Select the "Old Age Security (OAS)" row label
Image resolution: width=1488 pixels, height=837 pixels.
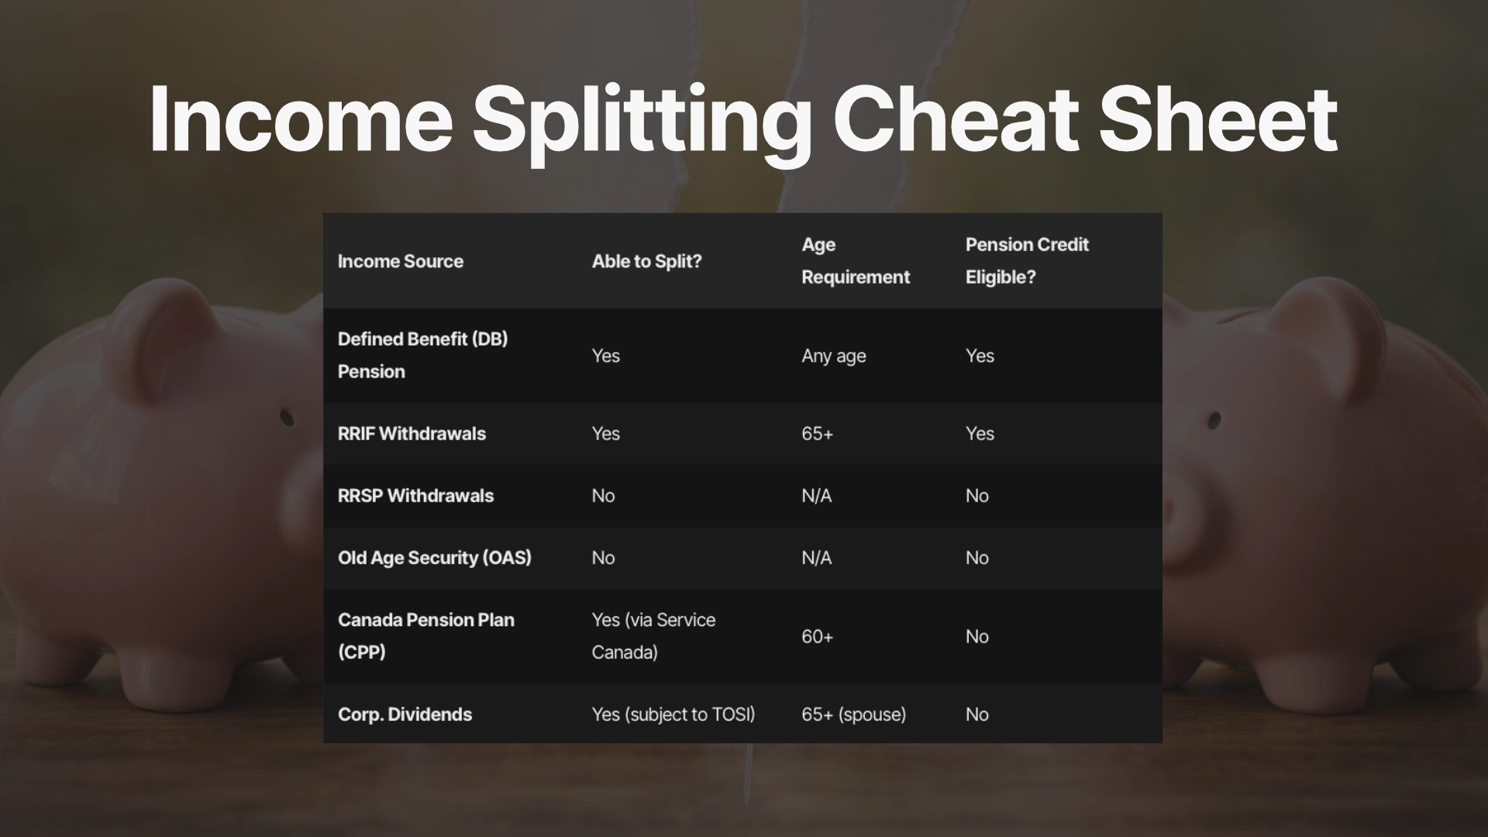coord(434,557)
